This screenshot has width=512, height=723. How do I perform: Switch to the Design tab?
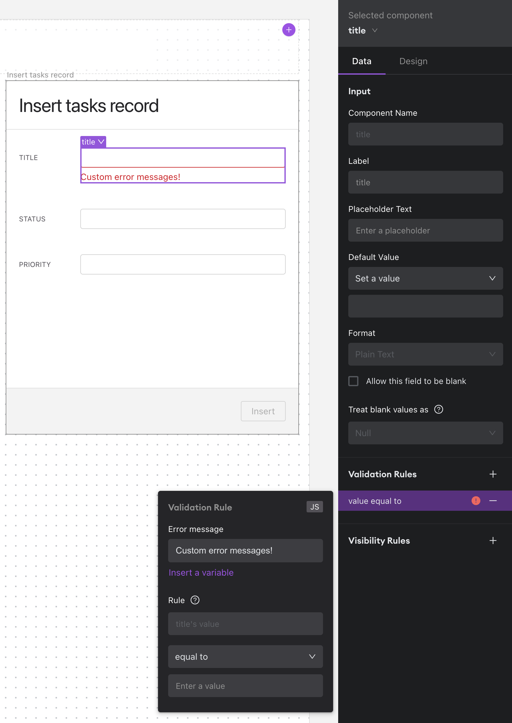point(413,61)
